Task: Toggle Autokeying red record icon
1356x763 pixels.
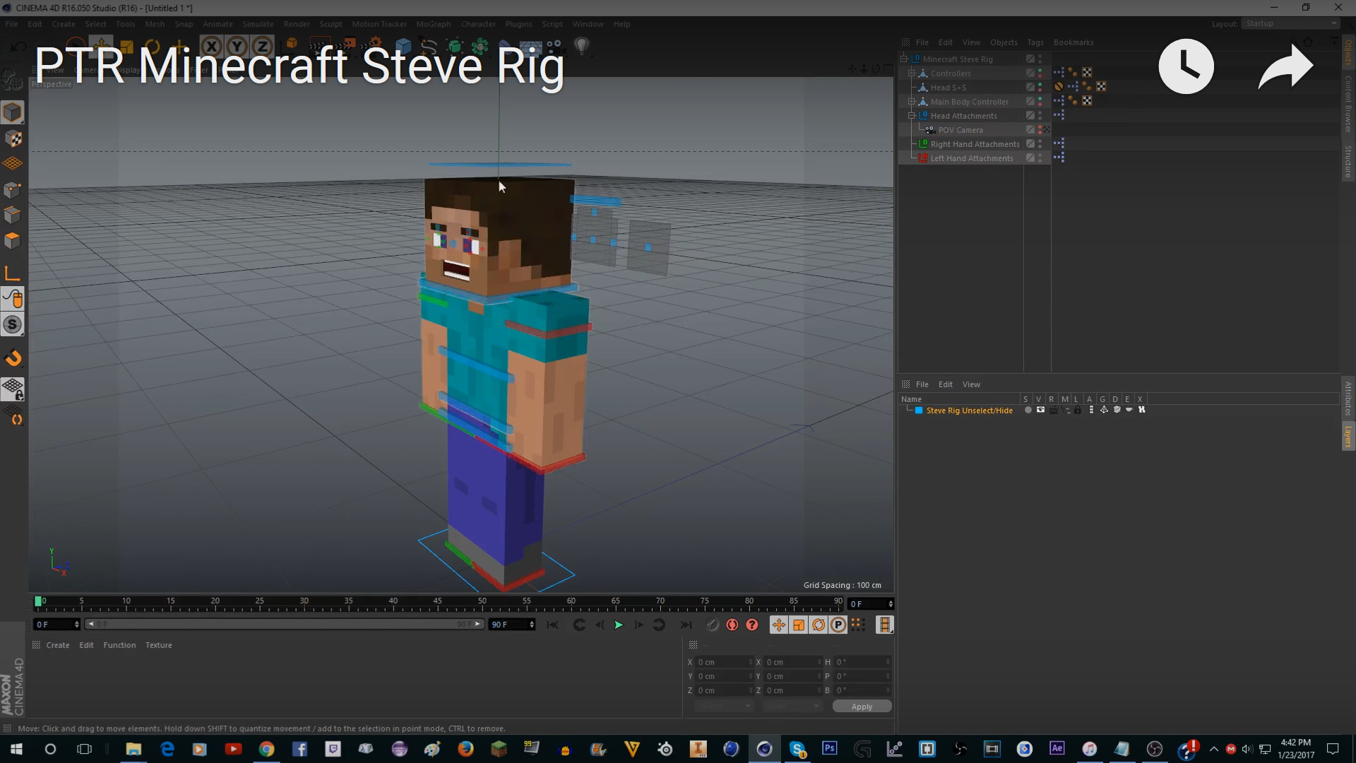Action: tap(732, 625)
